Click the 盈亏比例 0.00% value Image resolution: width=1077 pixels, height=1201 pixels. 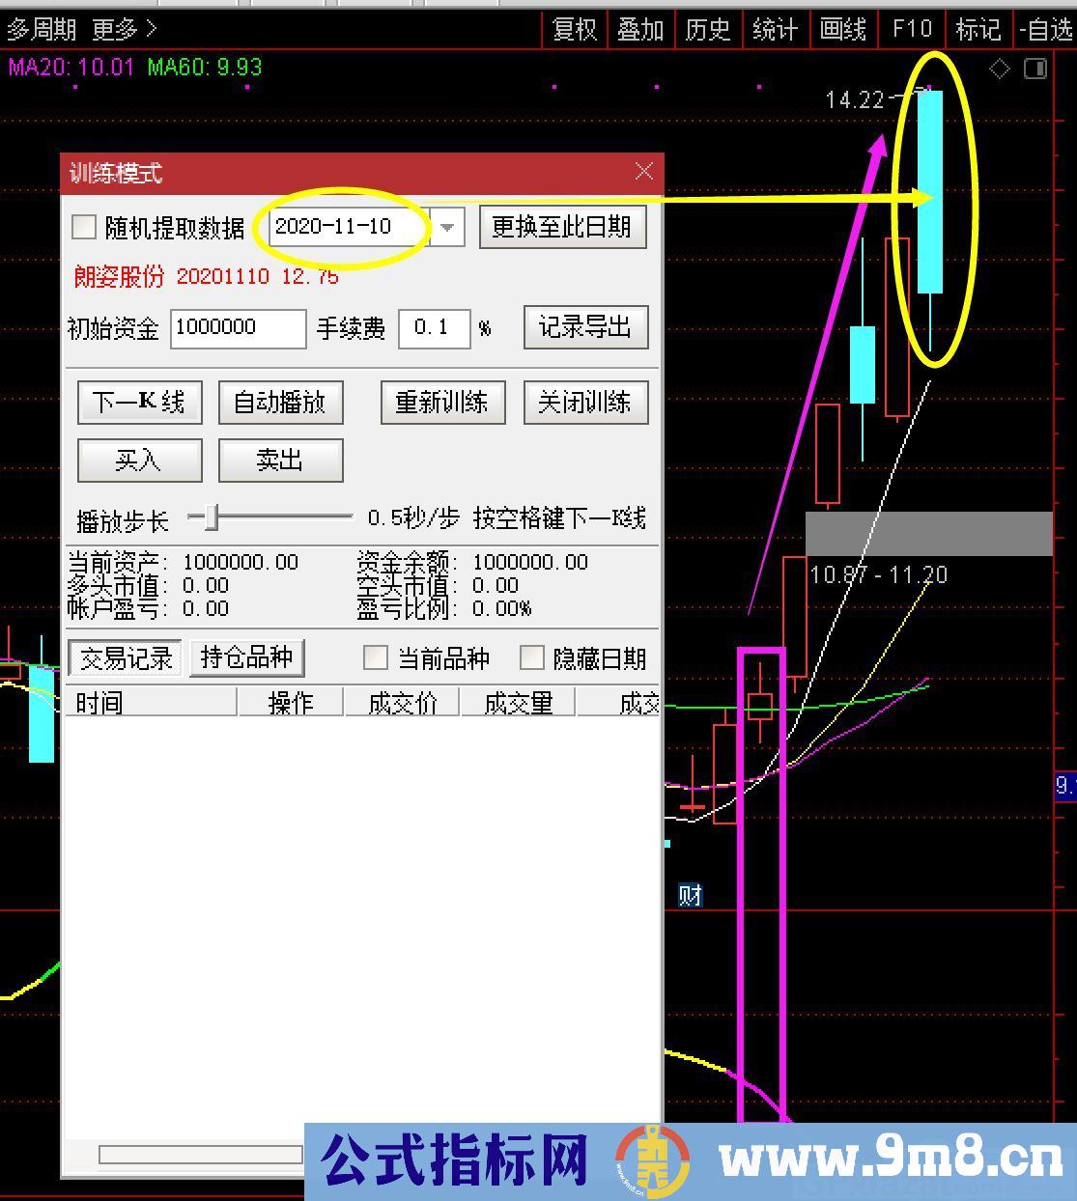click(502, 609)
